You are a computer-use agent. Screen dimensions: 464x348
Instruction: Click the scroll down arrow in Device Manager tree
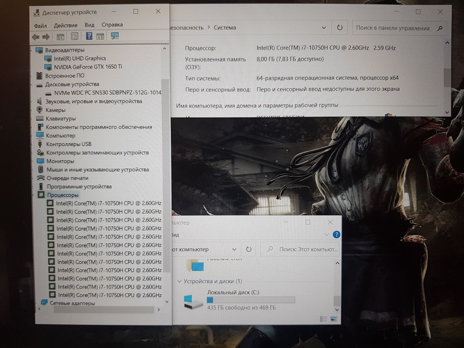click(x=167, y=301)
